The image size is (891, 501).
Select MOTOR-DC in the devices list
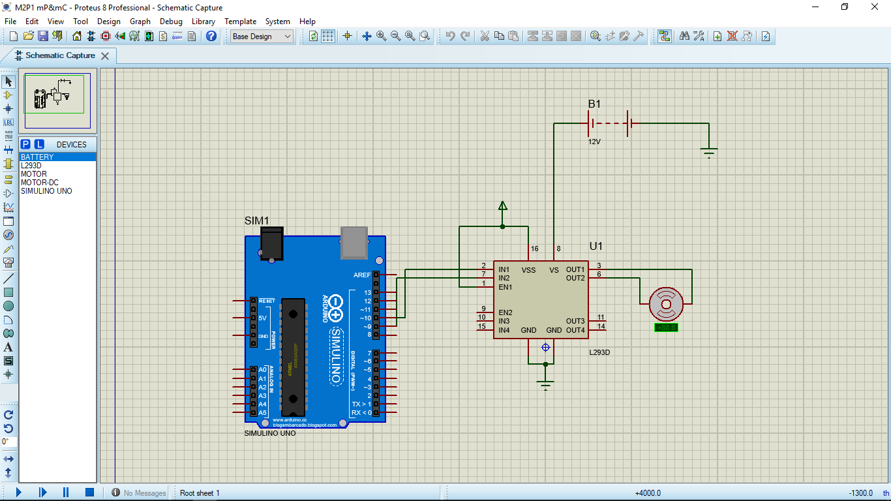[x=57, y=183]
